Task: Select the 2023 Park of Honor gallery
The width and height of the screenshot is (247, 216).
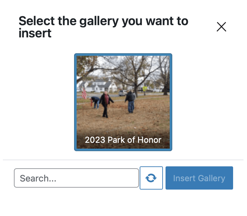Action: 123,102
